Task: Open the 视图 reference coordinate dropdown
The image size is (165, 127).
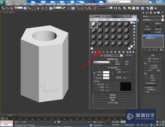Action: coord(57,8)
